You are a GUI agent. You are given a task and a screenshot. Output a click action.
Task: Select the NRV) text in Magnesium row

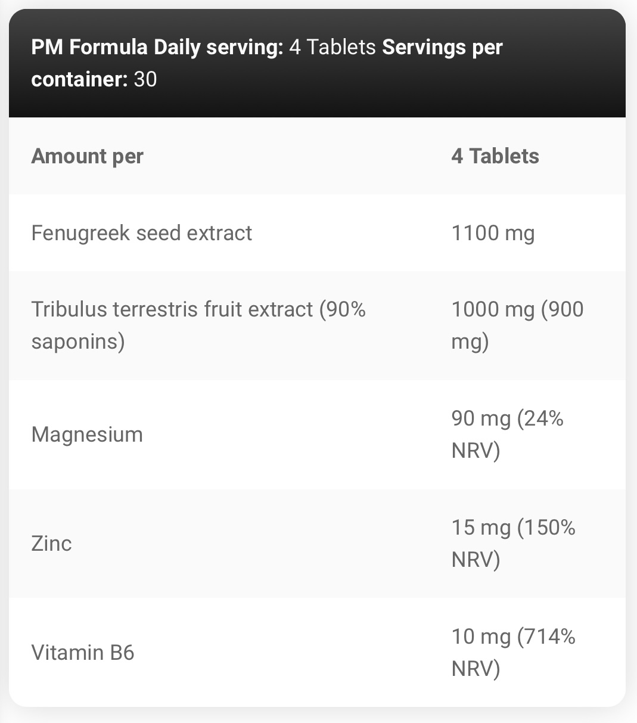point(476,451)
